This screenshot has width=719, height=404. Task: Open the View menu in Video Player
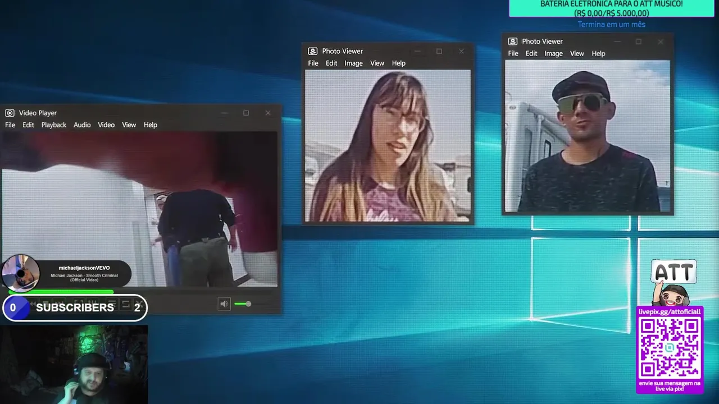(x=129, y=125)
